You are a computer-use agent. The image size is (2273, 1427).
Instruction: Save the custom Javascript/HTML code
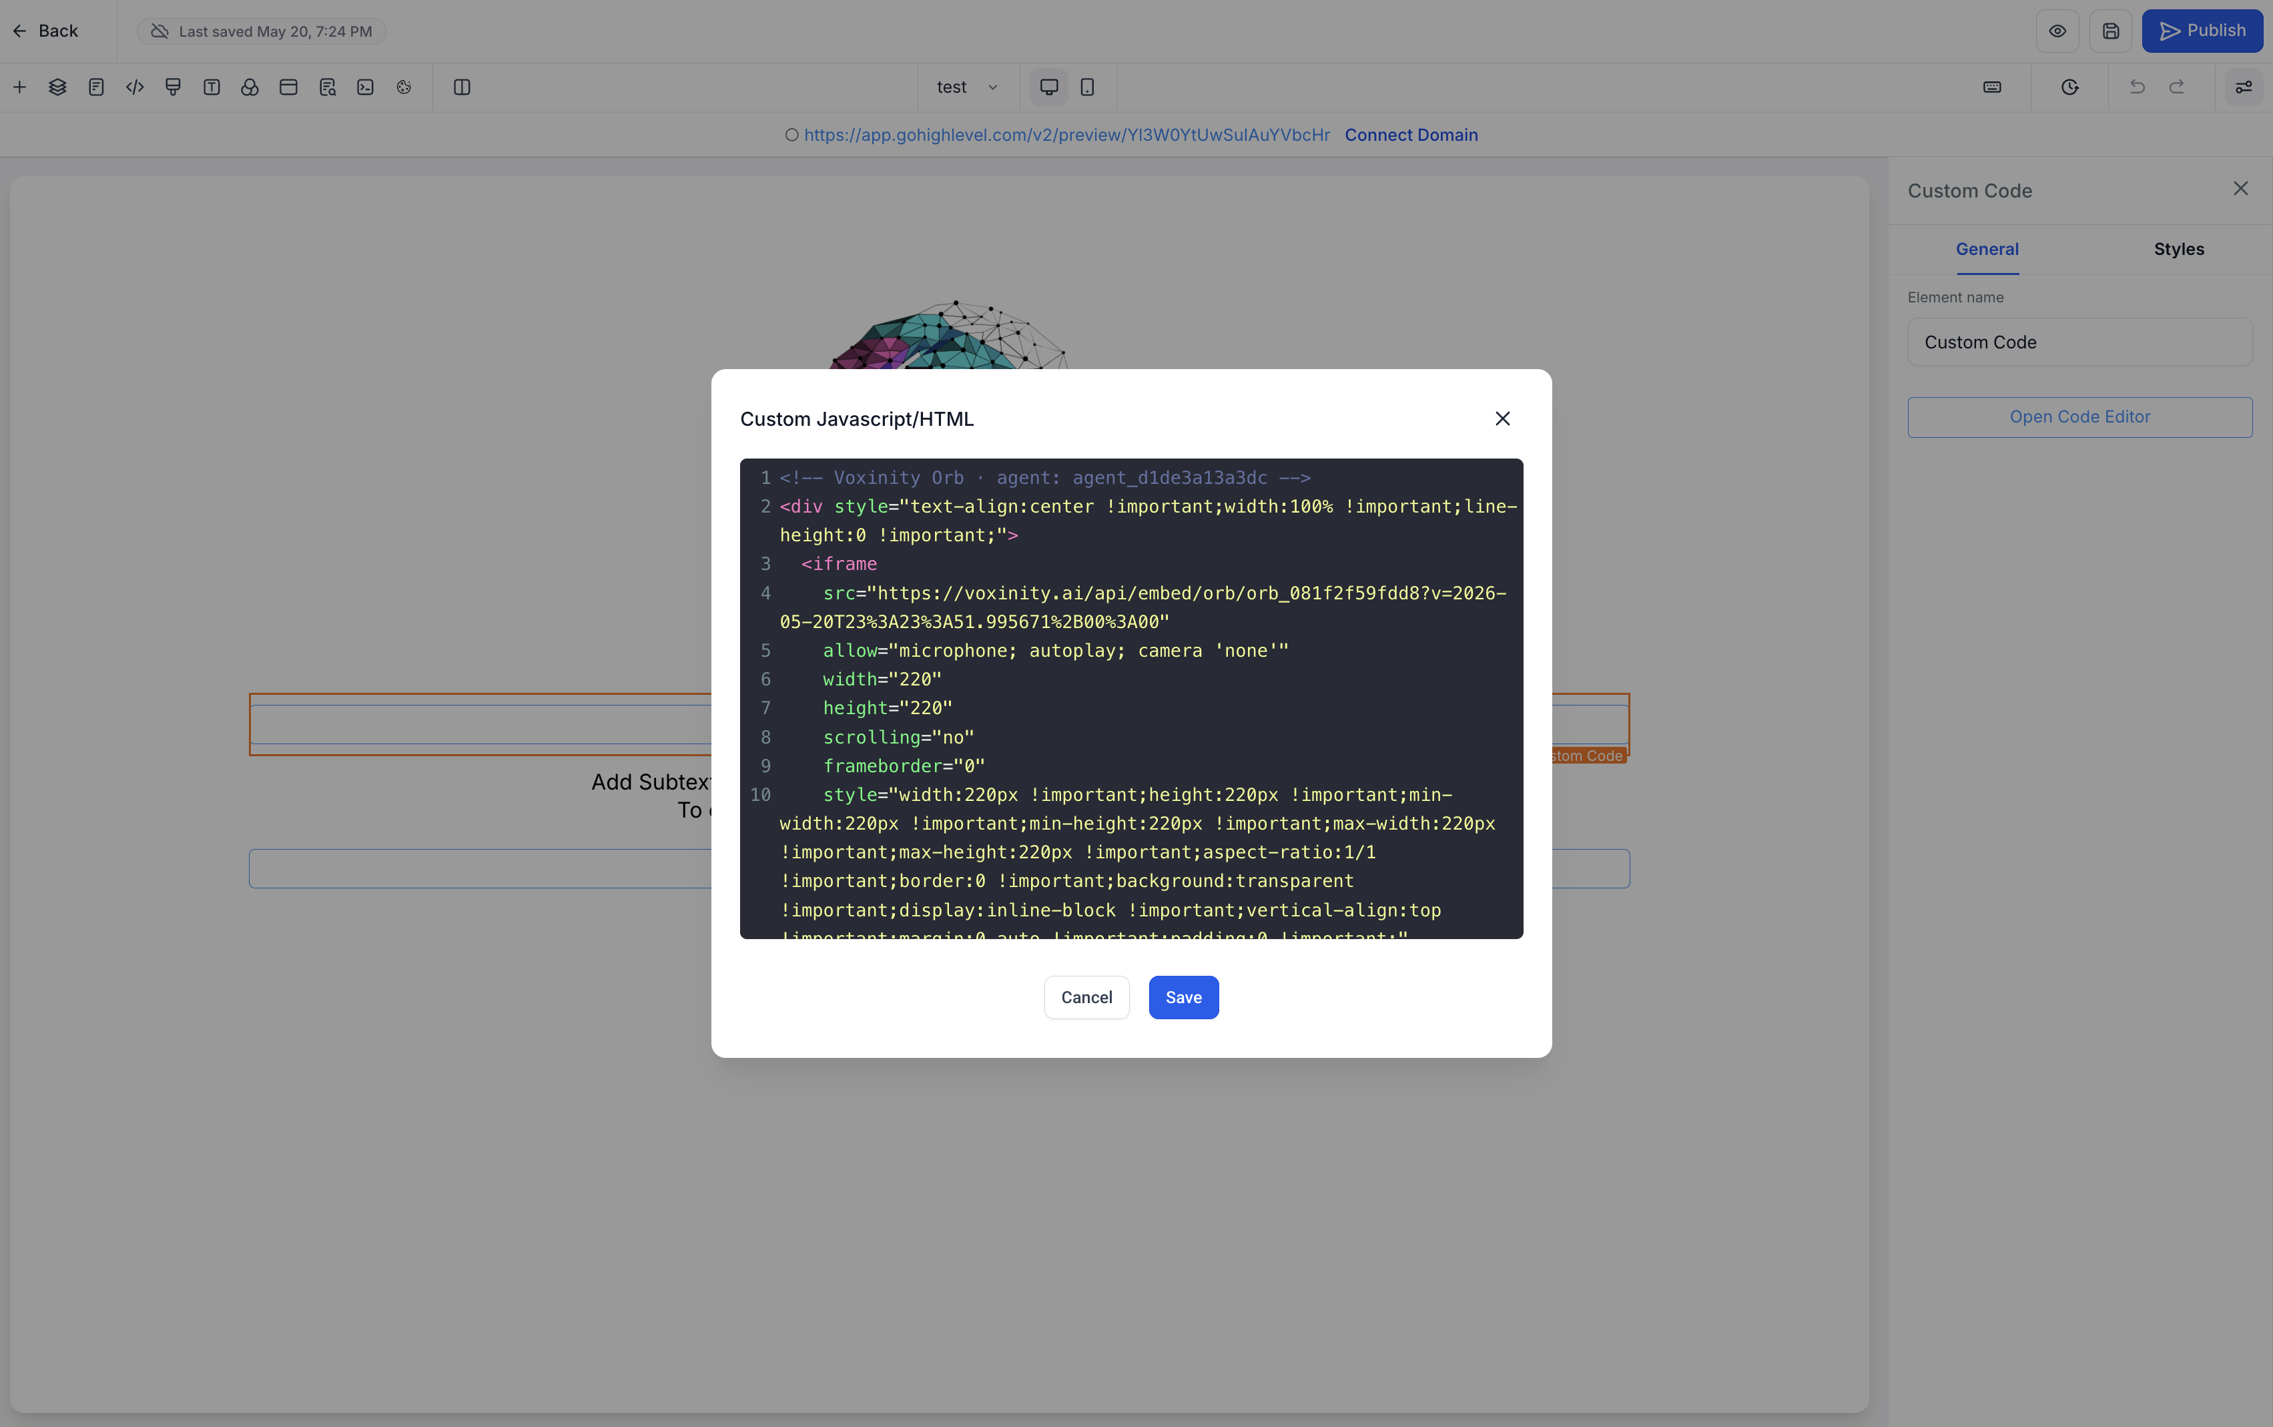click(x=1183, y=998)
